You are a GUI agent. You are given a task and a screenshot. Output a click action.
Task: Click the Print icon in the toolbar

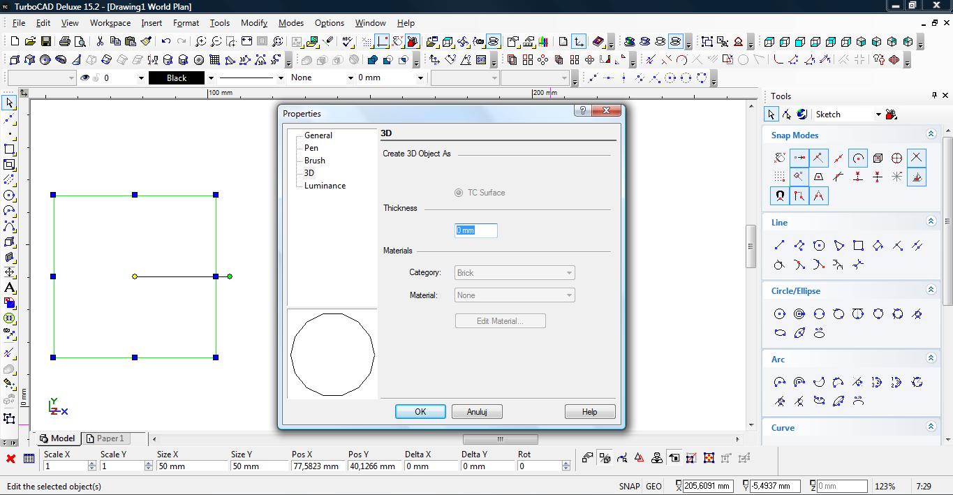coord(66,42)
